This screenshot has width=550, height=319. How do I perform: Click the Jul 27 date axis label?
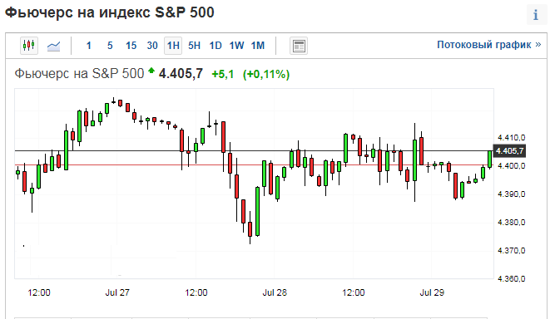click(117, 292)
